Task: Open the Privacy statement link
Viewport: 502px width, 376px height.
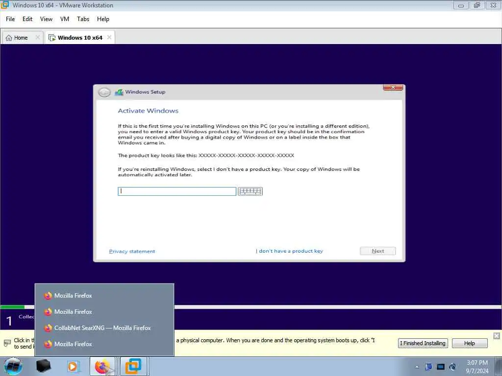Action: pos(132,251)
